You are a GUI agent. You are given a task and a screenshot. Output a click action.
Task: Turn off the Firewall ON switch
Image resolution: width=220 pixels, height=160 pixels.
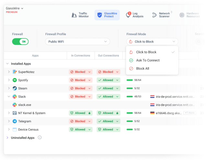20,42
